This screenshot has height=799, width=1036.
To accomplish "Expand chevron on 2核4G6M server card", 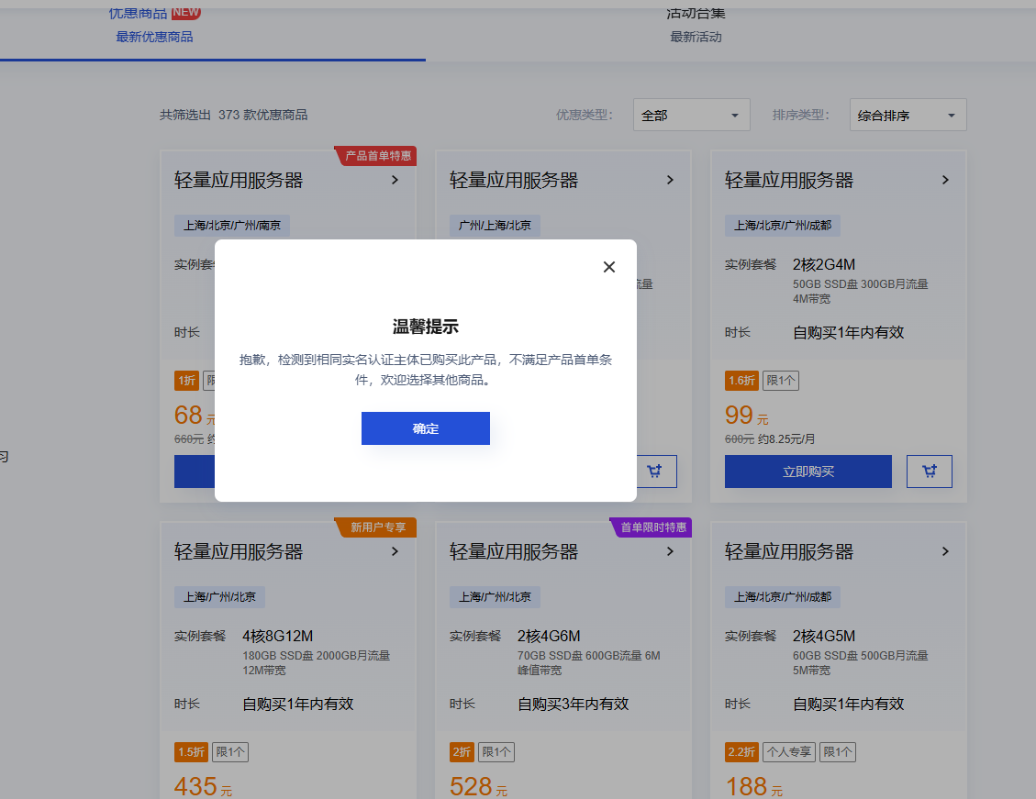I will (670, 551).
